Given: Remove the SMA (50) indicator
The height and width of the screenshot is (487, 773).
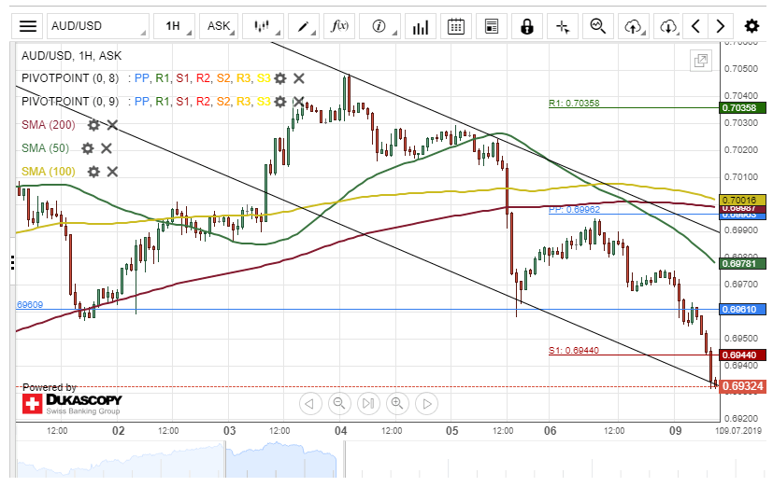Looking at the screenshot, I should click(106, 148).
